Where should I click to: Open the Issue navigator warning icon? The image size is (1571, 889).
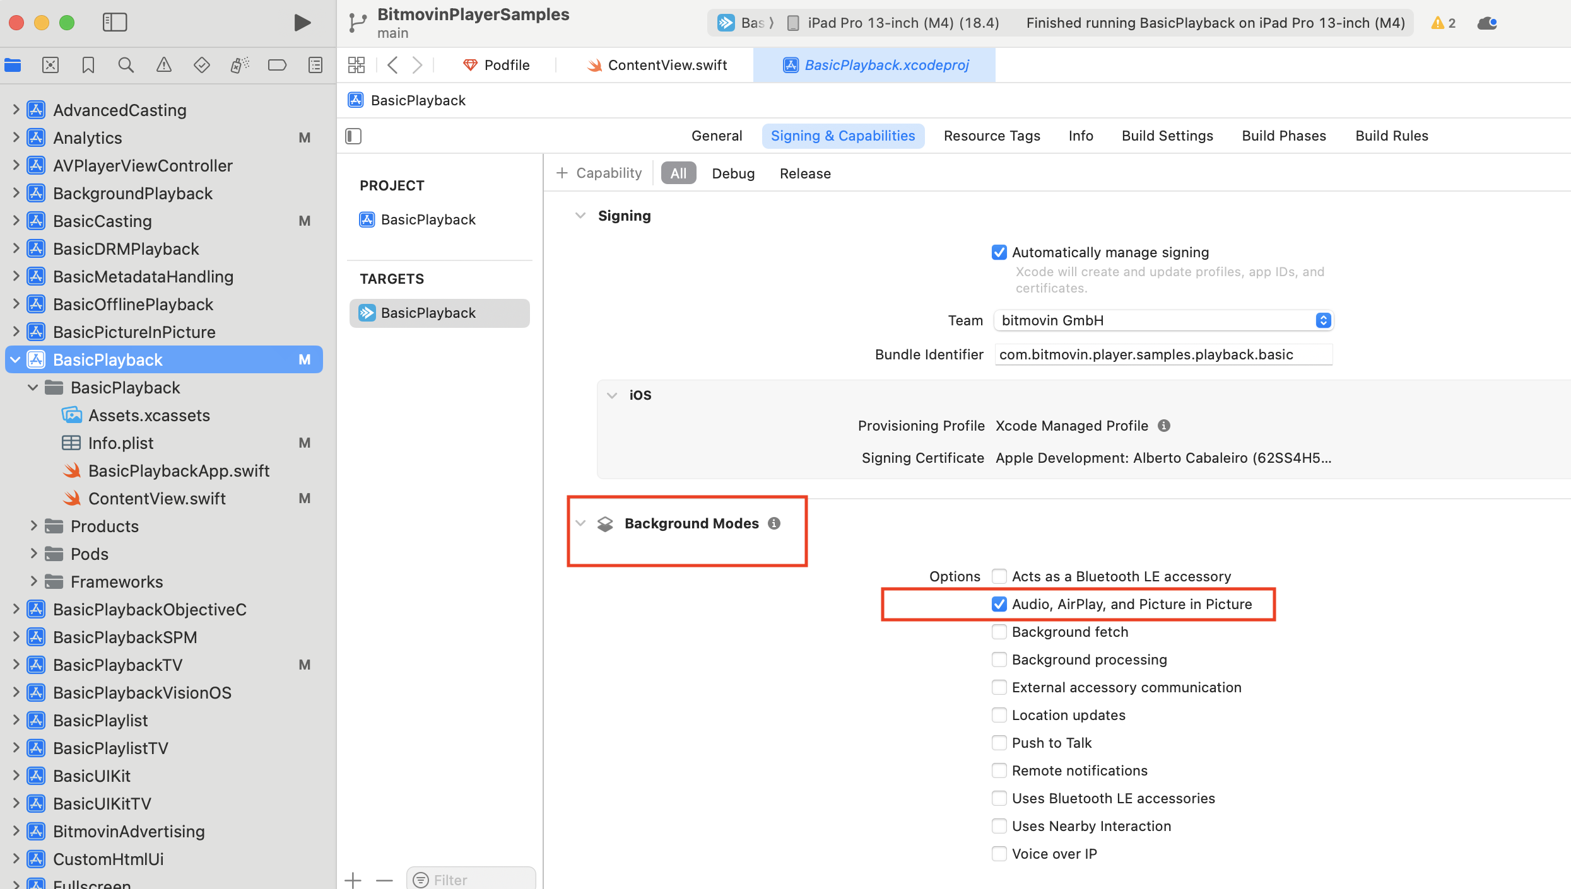[x=163, y=65]
